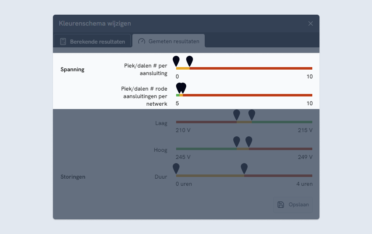Click green section of the Hoog track
The height and width of the screenshot is (234, 372).
click(206, 149)
